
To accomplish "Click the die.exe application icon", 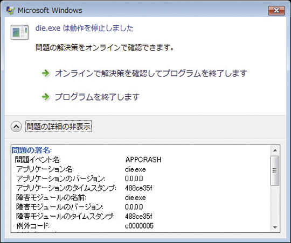I will pyautogui.click(x=19, y=32).
